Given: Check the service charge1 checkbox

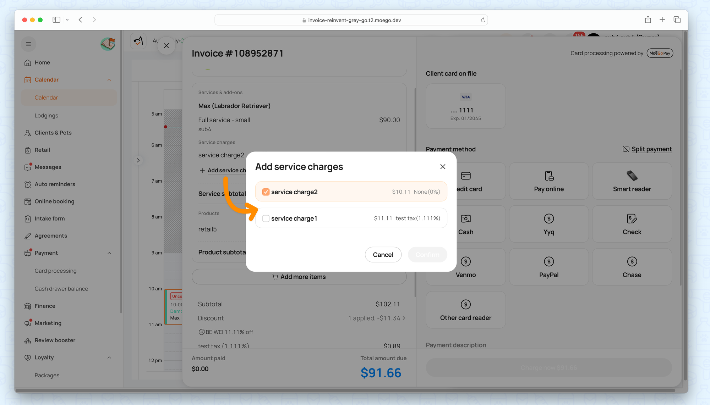Looking at the screenshot, I should [x=266, y=218].
